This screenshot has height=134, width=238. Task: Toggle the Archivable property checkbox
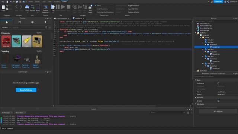tap(218, 83)
